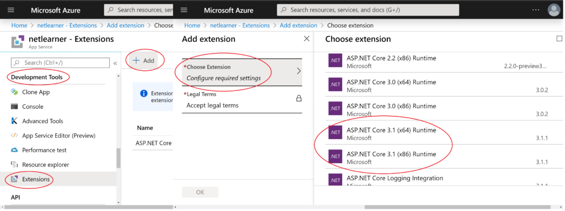Viewport: 565px width, 211px height.
Task: Close the Add extension blade
Action: pyautogui.click(x=307, y=39)
